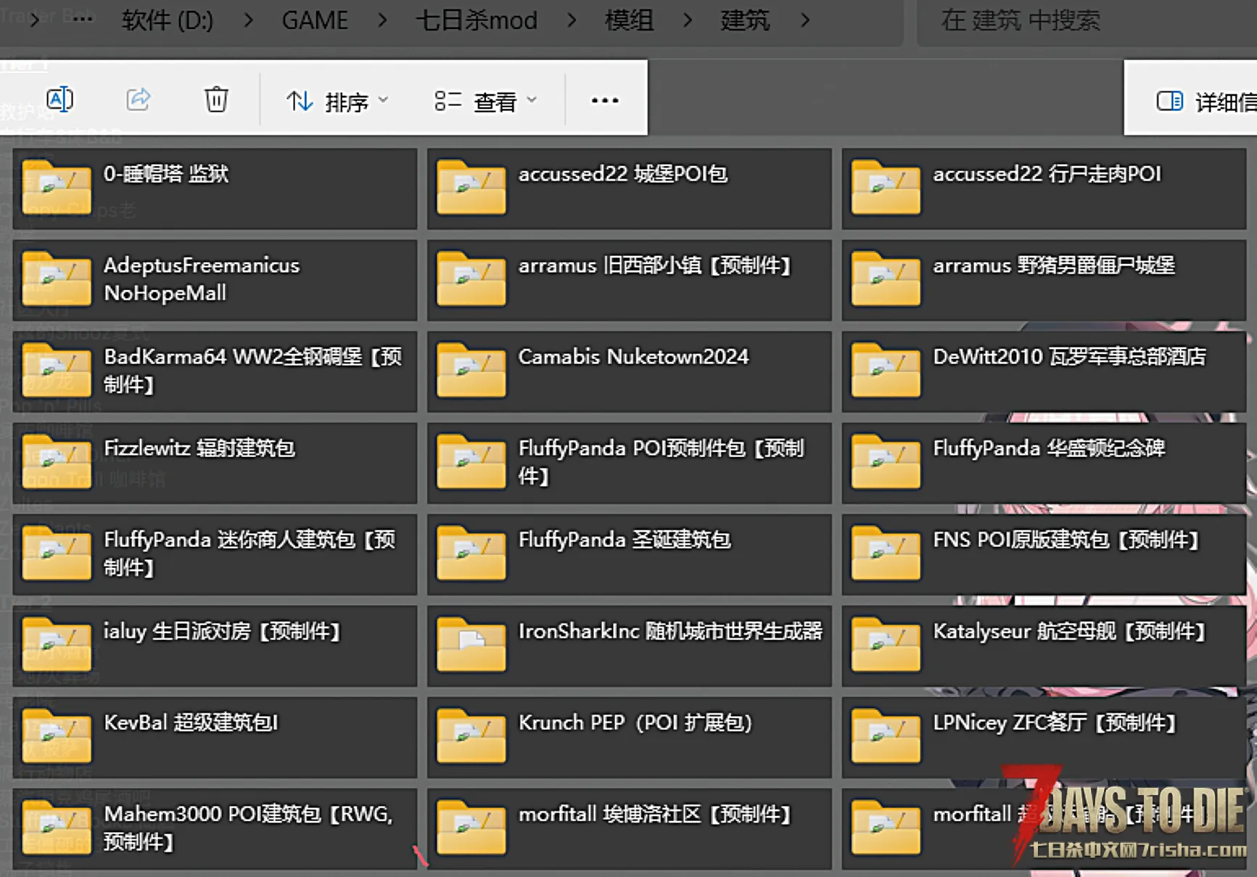Select the morfitall 埃博洛社区 folder icon
Image resolution: width=1257 pixels, height=877 pixels.
point(471,827)
